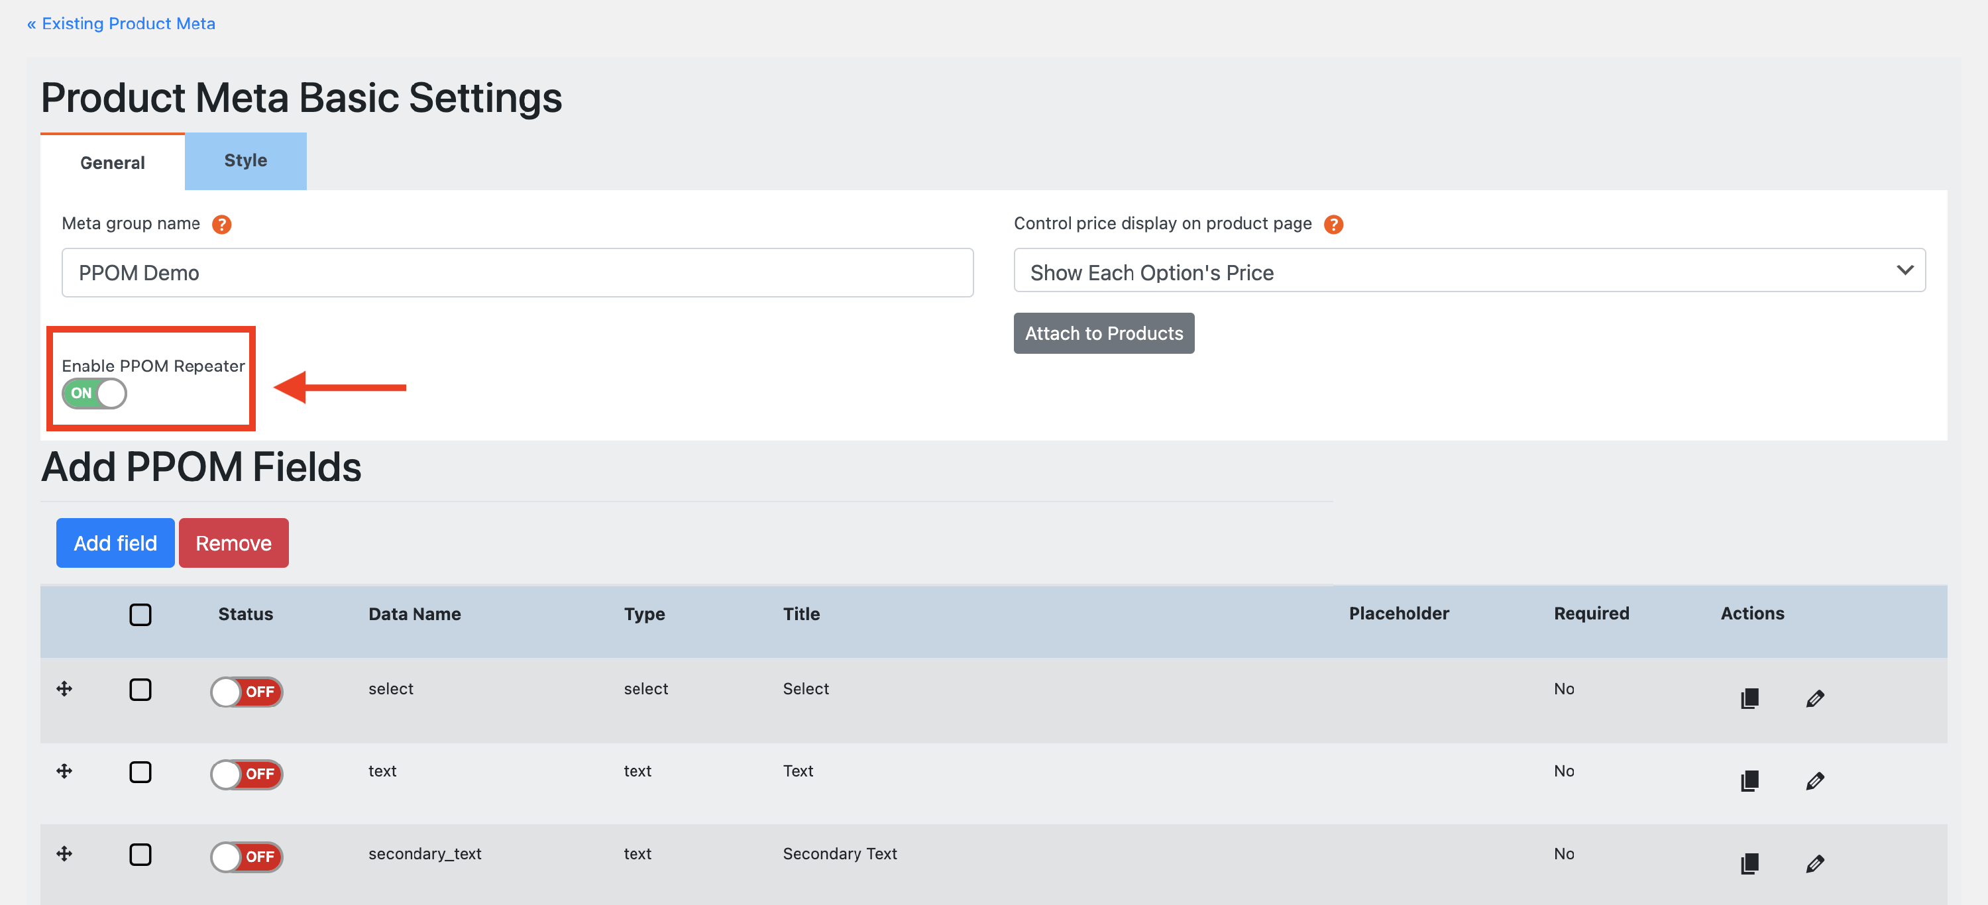The image size is (1988, 905).
Task: Copy the text field row
Action: [1749, 781]
